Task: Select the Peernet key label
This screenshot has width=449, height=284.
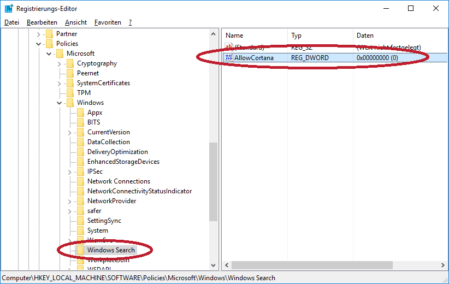Action: [x=88, y=73]
